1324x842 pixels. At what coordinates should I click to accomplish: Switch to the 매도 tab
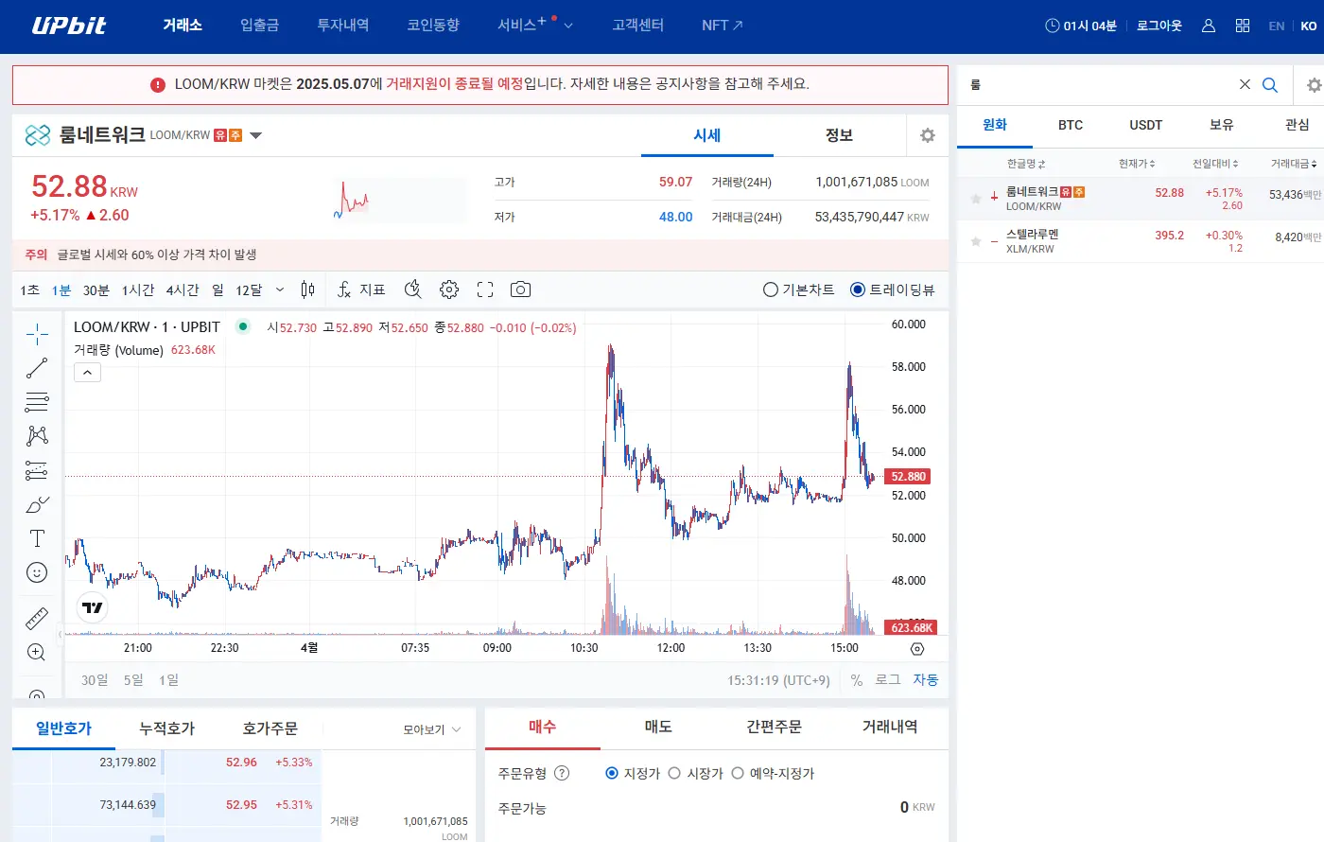tap(658, 727)
